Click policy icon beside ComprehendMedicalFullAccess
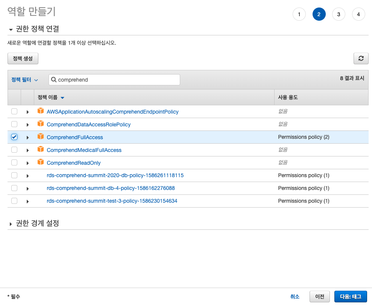This screenshot has width=372, height=305. tap(41, 150)
